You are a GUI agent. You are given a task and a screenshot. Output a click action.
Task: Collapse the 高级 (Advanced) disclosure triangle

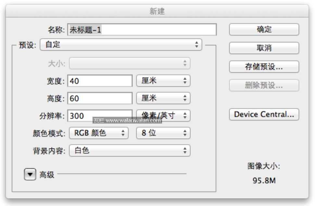[30, 175]
